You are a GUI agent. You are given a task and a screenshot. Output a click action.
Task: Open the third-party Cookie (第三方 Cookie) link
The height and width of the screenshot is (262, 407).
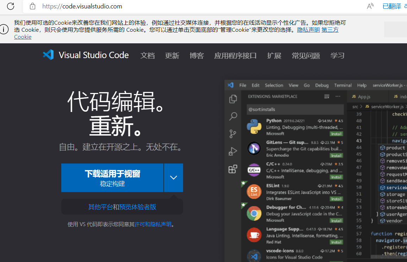coord(330,30)
